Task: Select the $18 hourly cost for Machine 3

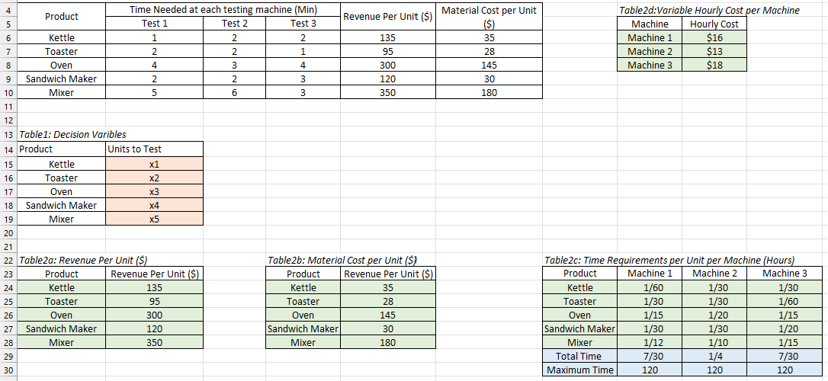Action: tap(714, 65)
